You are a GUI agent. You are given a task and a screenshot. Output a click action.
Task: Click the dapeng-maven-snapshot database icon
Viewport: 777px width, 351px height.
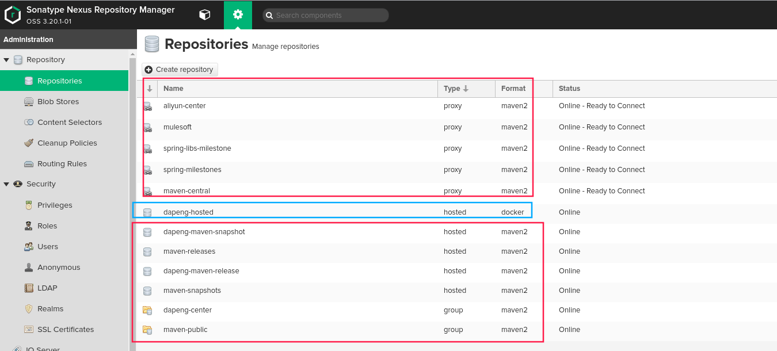(147, 232)
